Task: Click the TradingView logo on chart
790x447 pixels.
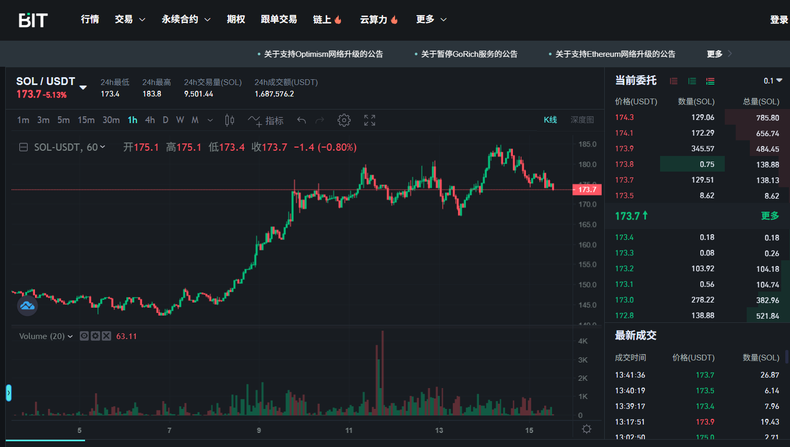Action: click(27, 306)
